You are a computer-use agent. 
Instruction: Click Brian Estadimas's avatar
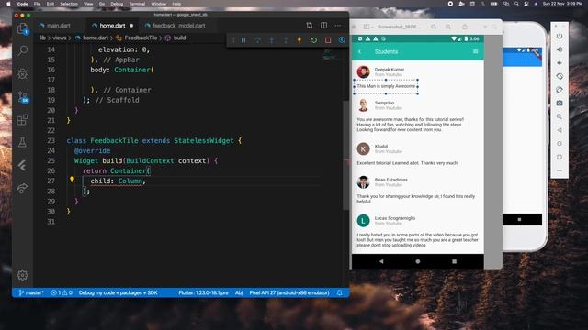tap(363, 182)
